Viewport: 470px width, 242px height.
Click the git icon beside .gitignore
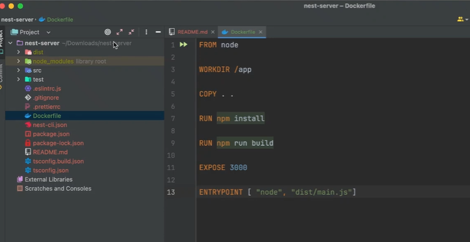point(28,97)
